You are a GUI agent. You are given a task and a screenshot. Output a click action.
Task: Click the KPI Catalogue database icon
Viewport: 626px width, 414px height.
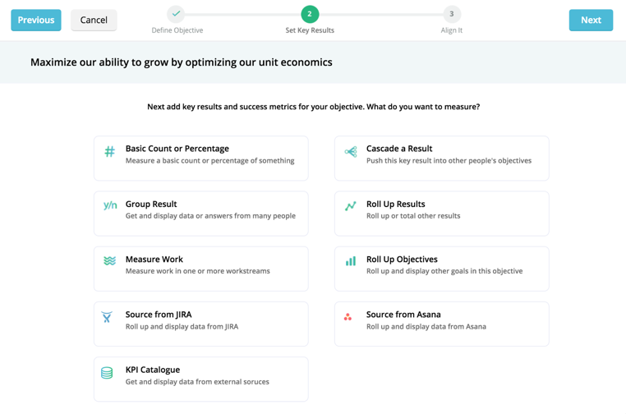click(x=107, y=373)
